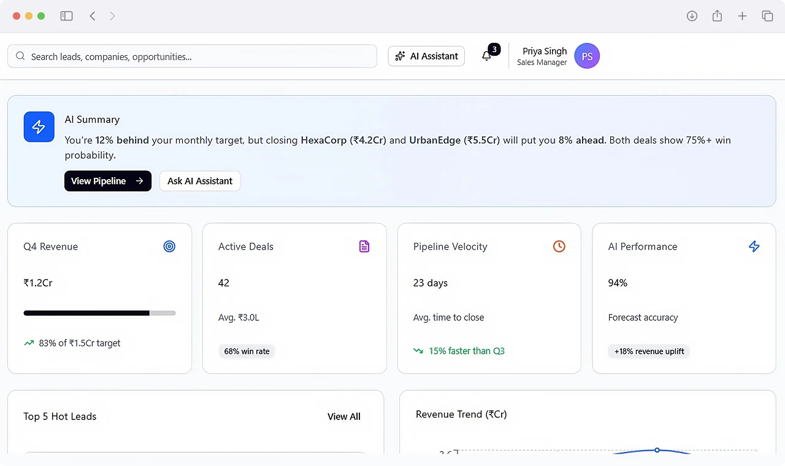Click the notification count badge 3
The image size is (785, 466).
coord(494,49)
